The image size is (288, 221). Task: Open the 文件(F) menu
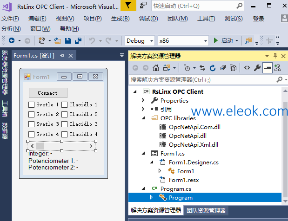point(10,19)
